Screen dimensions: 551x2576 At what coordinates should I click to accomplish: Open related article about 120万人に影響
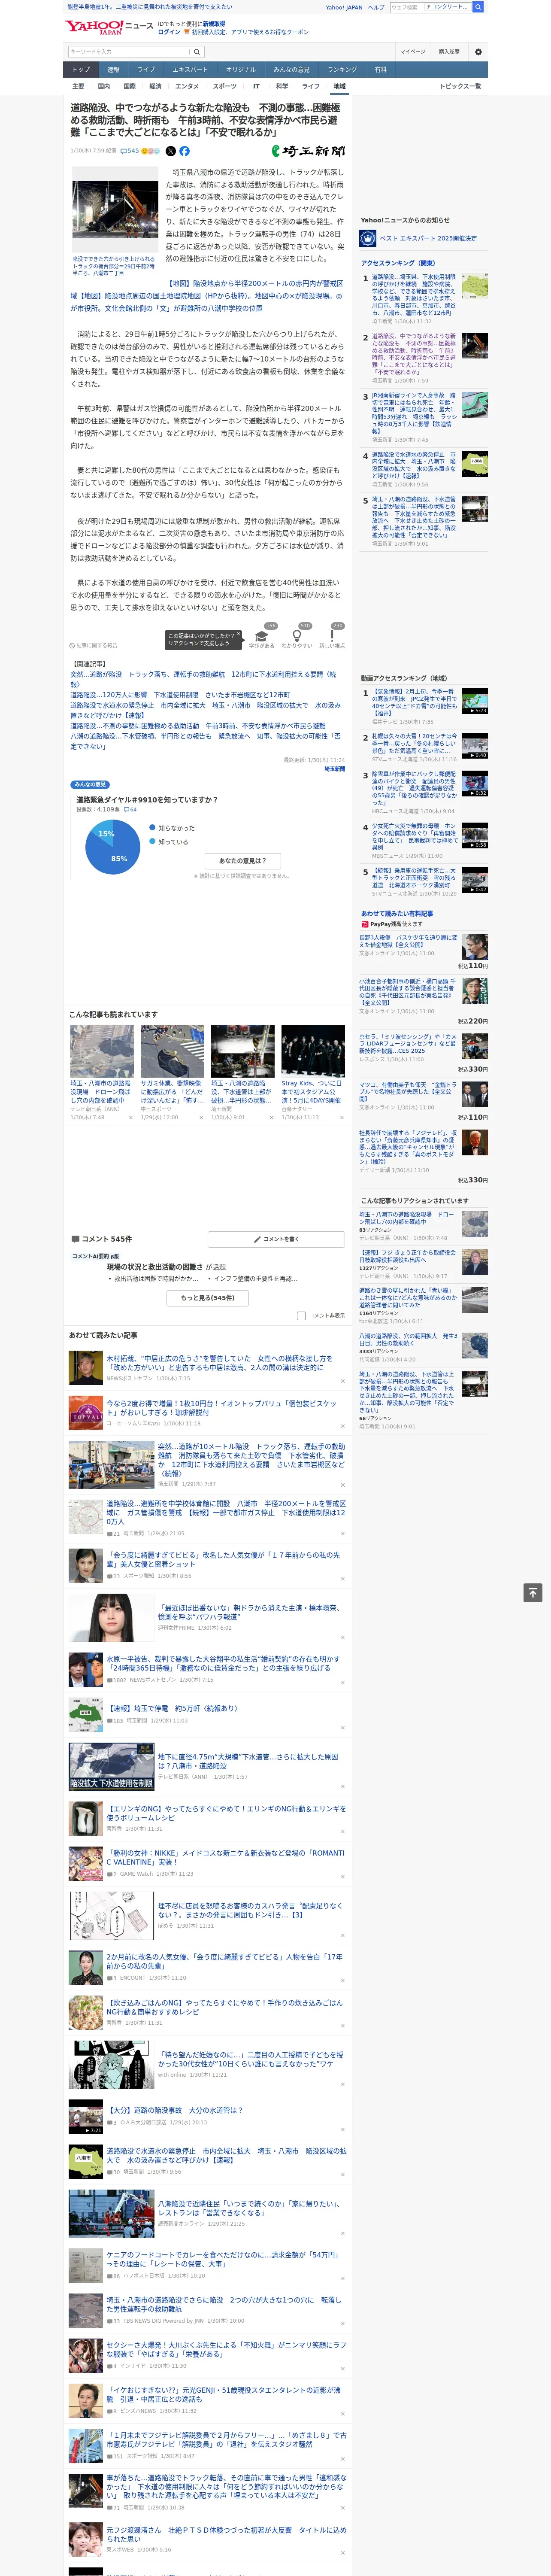(x=180, y=695)
